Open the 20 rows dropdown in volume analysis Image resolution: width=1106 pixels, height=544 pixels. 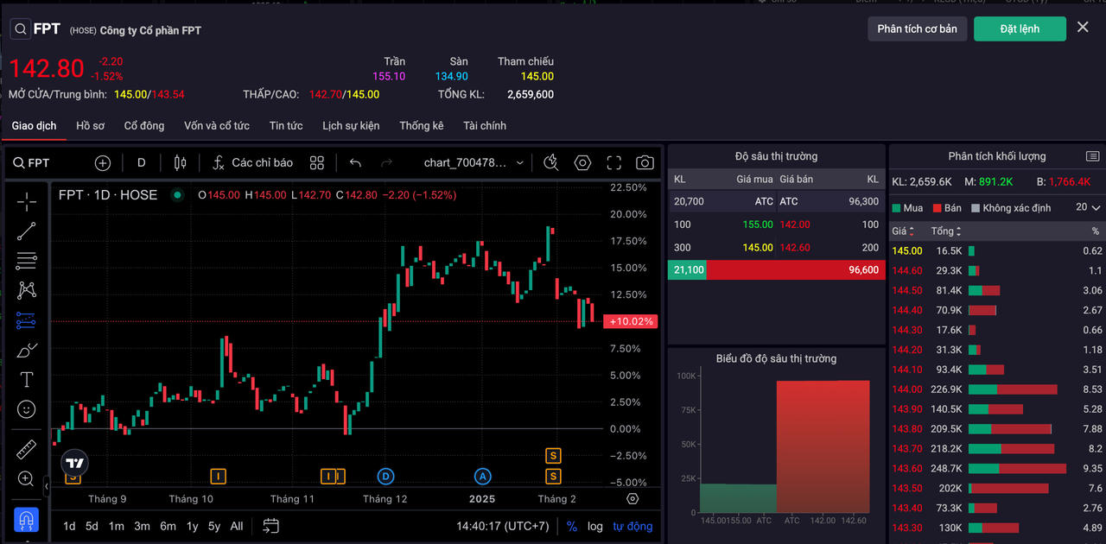[1089, 208]
